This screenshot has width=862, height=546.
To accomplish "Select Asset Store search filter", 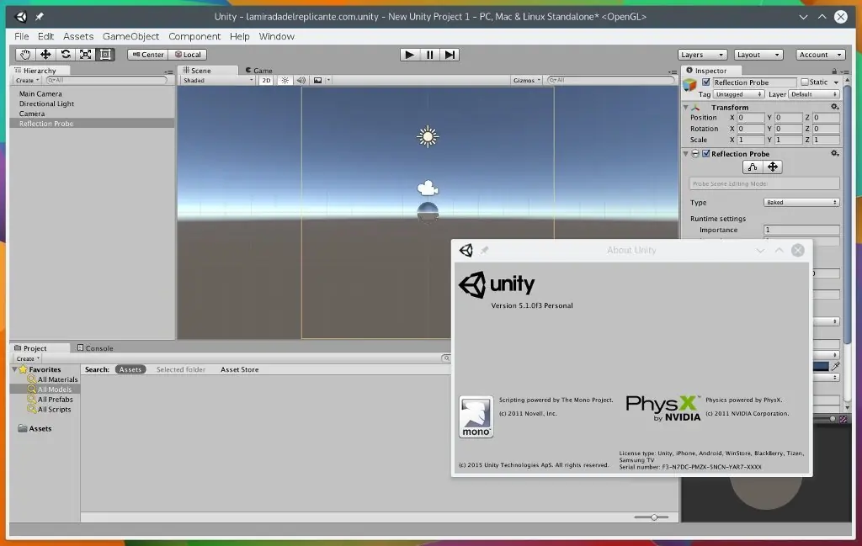I will (240, 369).
